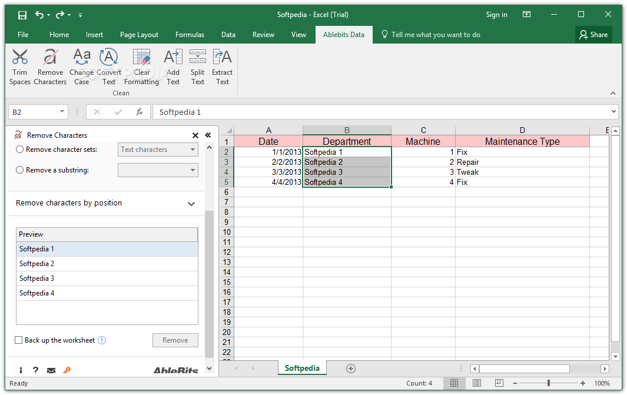Open the ribbon display options icon
Screen dimensions: 627x395
(527, 14)
